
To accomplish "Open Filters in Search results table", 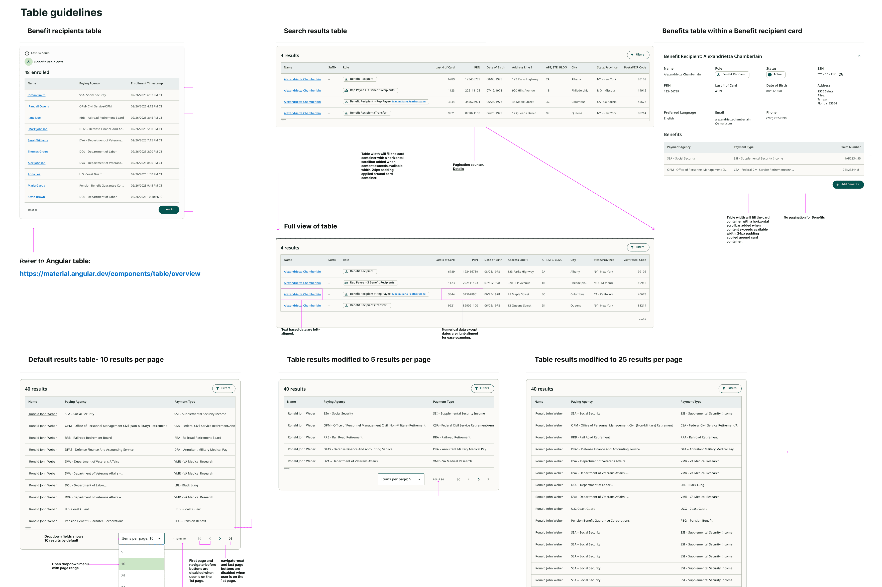I will pos(638,55).
